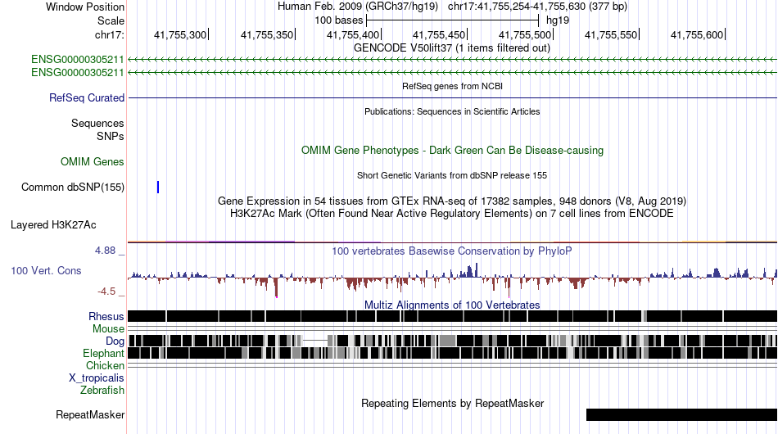Open the OMIM Genes track label
778x434 pixels.
click(93, 161)
